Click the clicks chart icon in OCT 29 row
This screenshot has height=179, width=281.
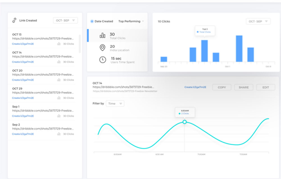click(59, 98)
